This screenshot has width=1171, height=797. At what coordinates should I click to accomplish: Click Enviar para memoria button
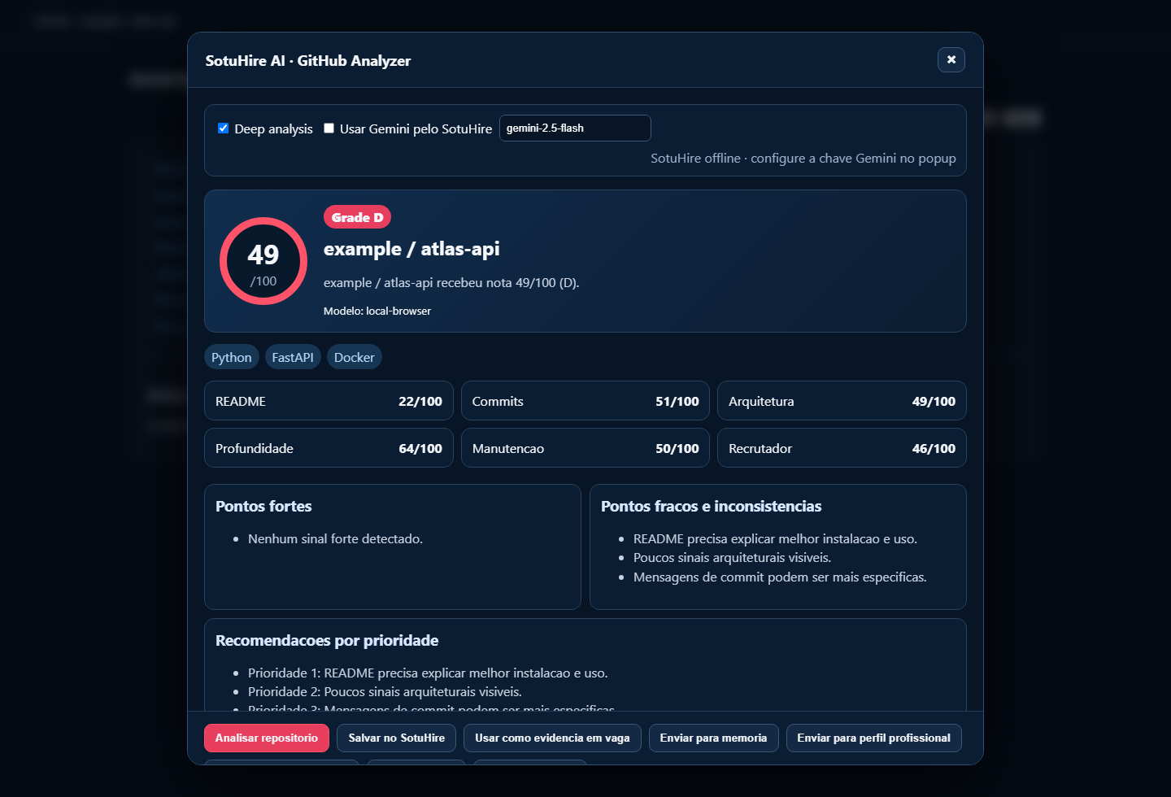pyautogui.click(x=713, y=738)
